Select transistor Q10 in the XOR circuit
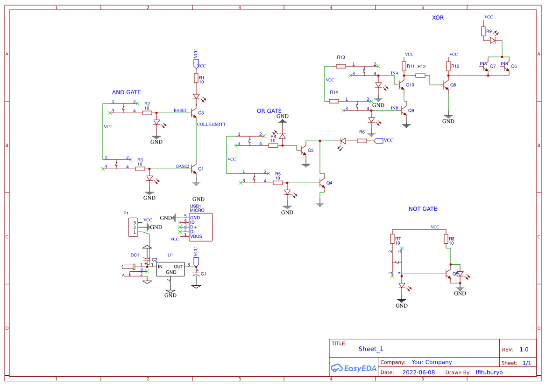Image resolution: width=546 pixels, height=386 pixels. pos(402,85)
